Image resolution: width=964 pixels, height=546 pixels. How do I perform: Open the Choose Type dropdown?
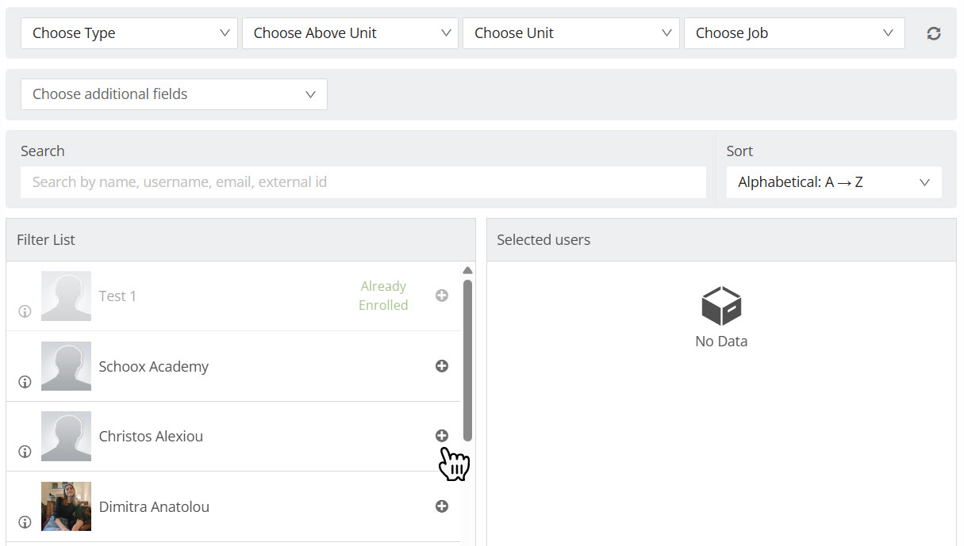(129, 33)
